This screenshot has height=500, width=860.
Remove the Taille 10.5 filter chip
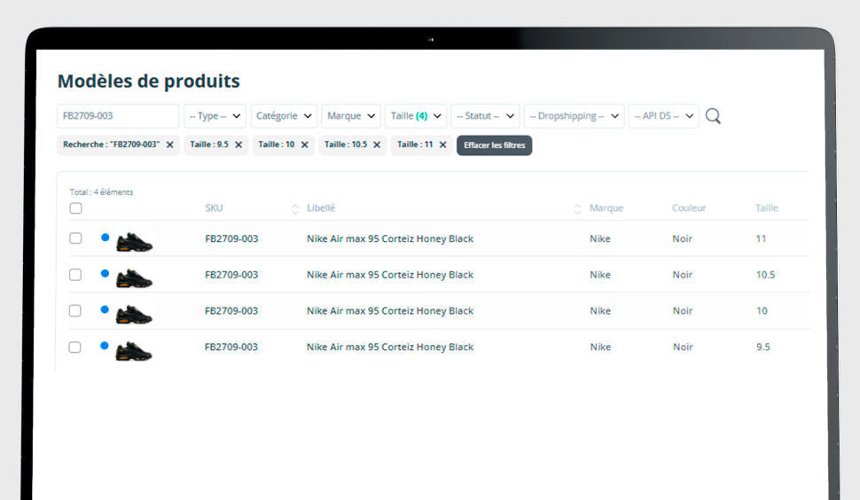[x=377, y=145]
